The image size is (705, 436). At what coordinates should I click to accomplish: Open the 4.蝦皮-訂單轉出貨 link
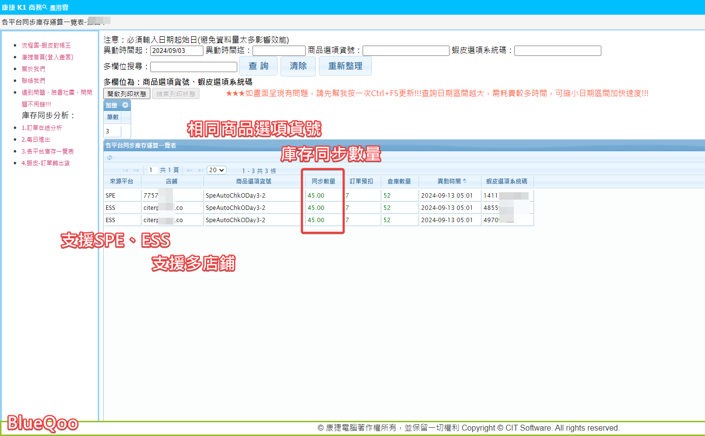tap(46, 163)
